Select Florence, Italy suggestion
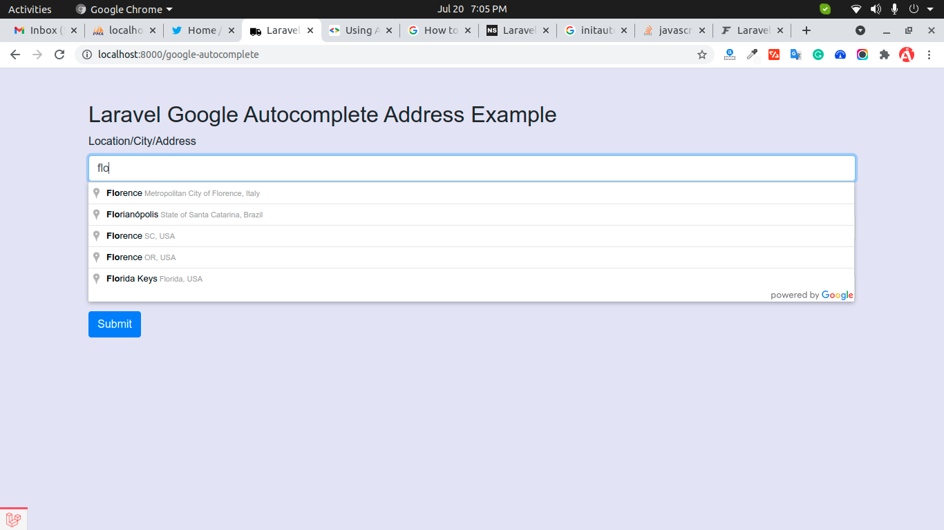Viewport: 944px width, 530px height. pos(182,193)
